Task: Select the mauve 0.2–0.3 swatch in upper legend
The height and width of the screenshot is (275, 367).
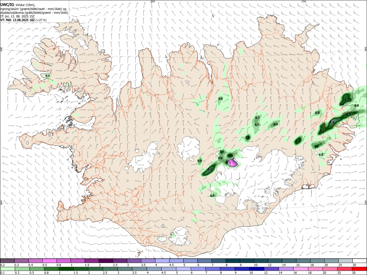Action: click(7, 261)
